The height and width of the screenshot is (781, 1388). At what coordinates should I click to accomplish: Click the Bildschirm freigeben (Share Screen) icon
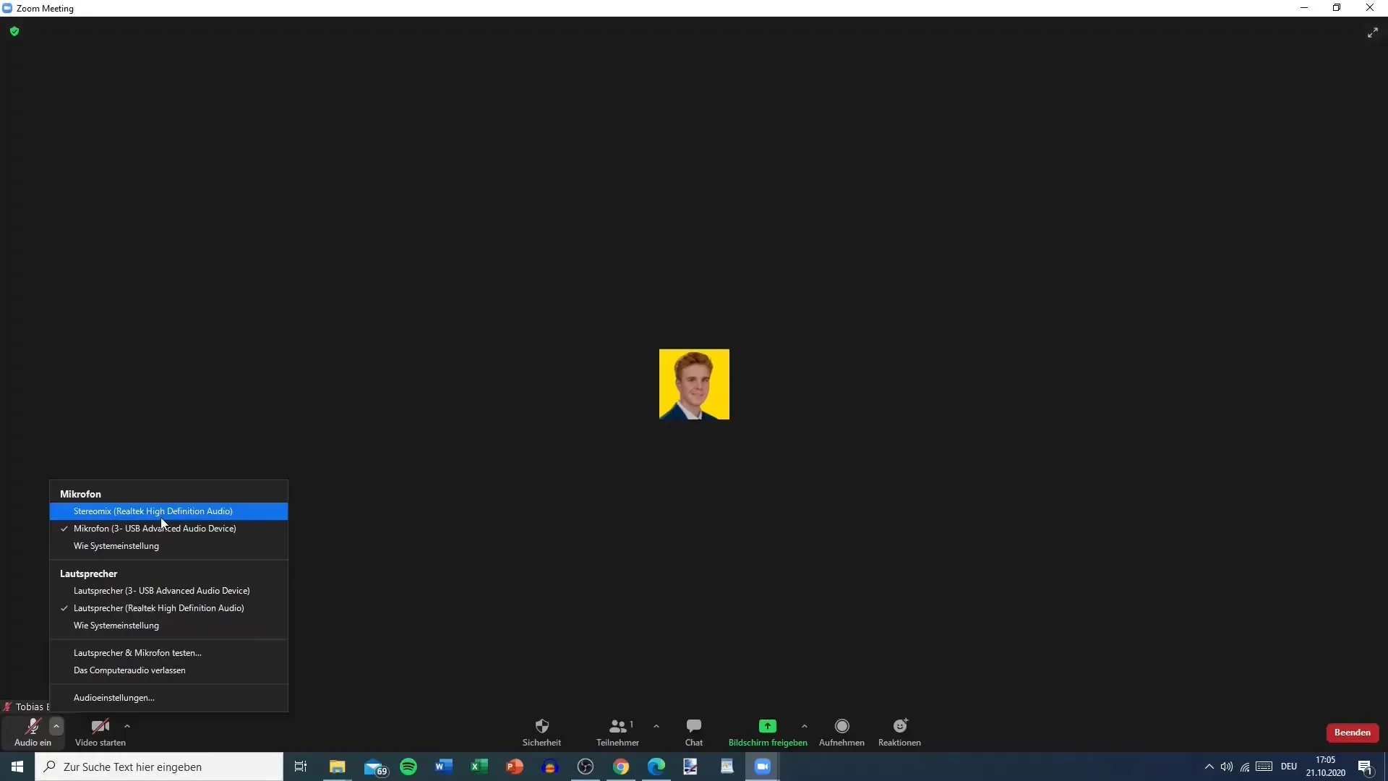pos(768,726)
